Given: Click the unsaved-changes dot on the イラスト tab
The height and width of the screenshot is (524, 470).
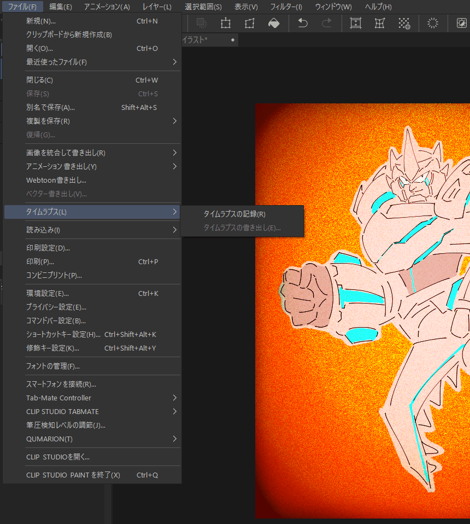Looking at the screenshot, I should [232, 40].
